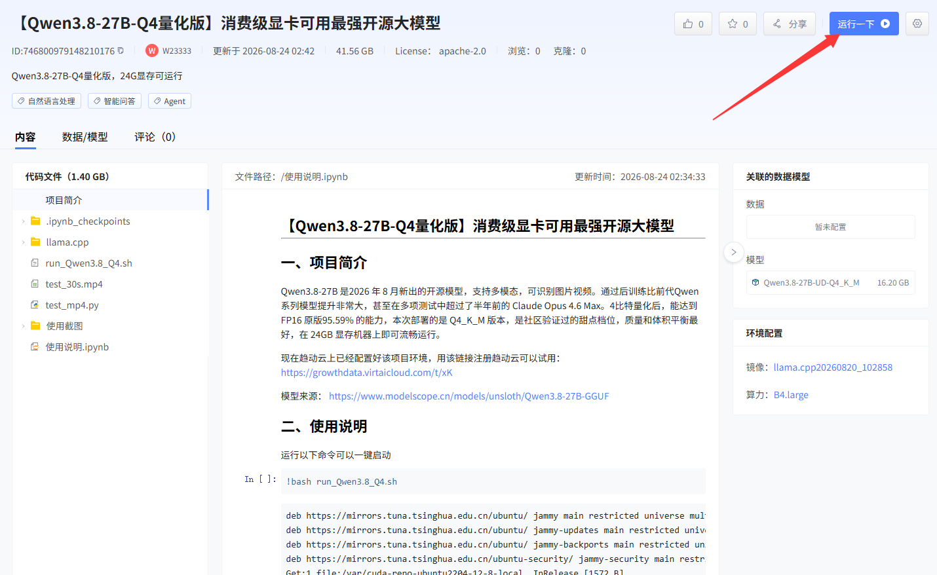Click the 分享 share button
Screen dimensions: 937x575
790,24
